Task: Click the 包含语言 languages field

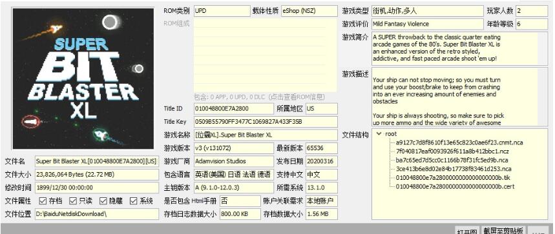Action: [234, 174]
